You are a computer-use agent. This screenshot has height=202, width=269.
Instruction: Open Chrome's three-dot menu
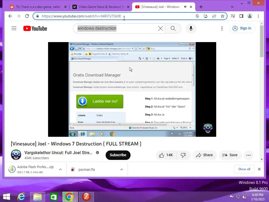pos(258,16)
